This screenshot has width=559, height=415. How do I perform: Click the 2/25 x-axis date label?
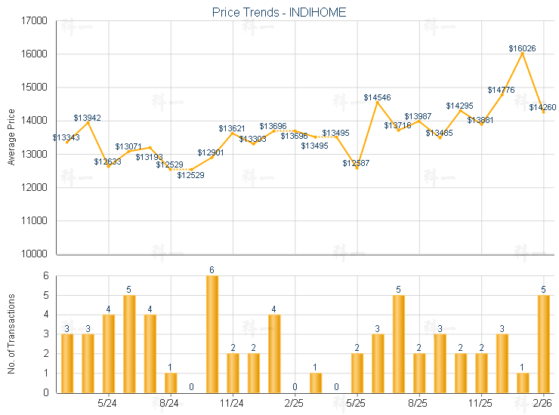pos(295,404)
